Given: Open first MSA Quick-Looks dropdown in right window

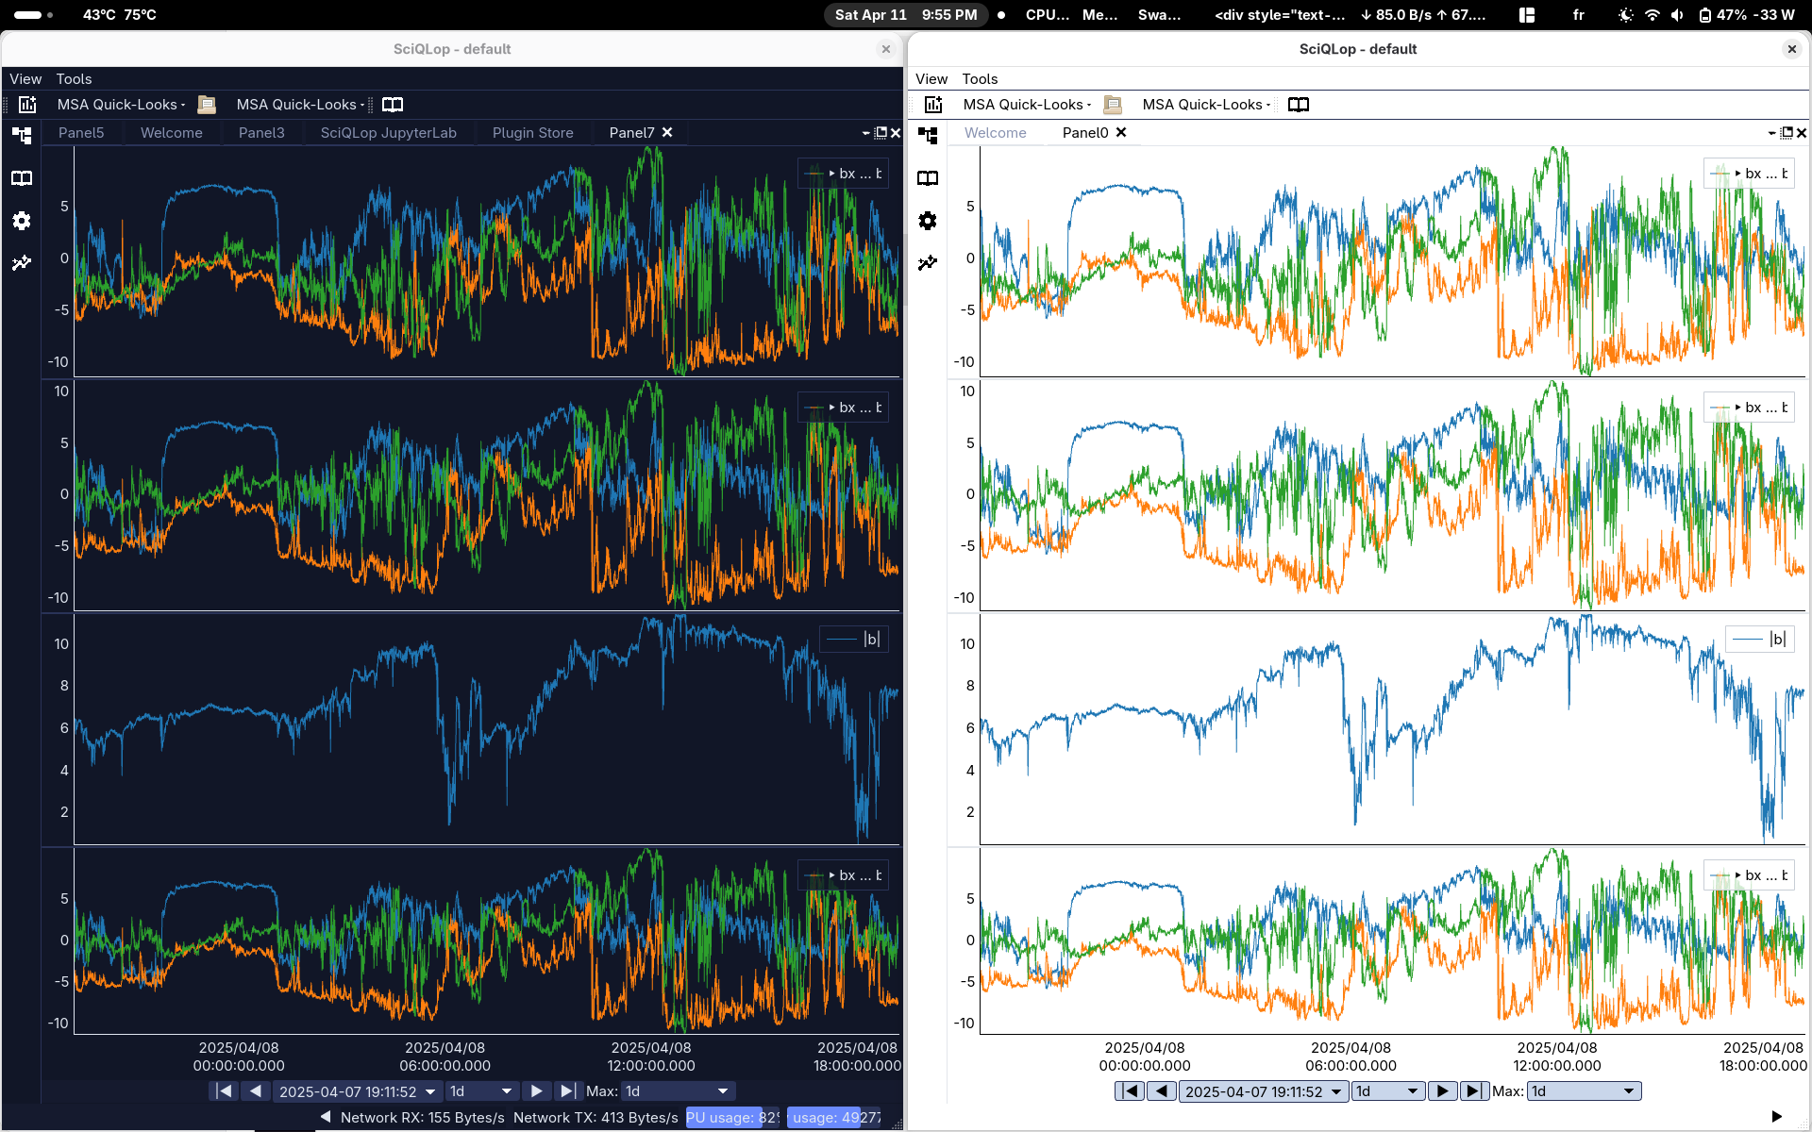Looking at the screenshot, I should pyautogui.click(x=1027, y=105).
